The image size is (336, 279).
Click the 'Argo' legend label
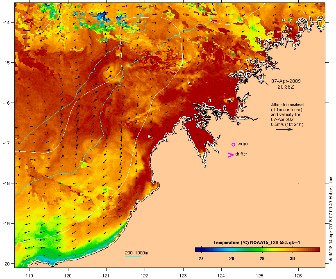[243, 144]
